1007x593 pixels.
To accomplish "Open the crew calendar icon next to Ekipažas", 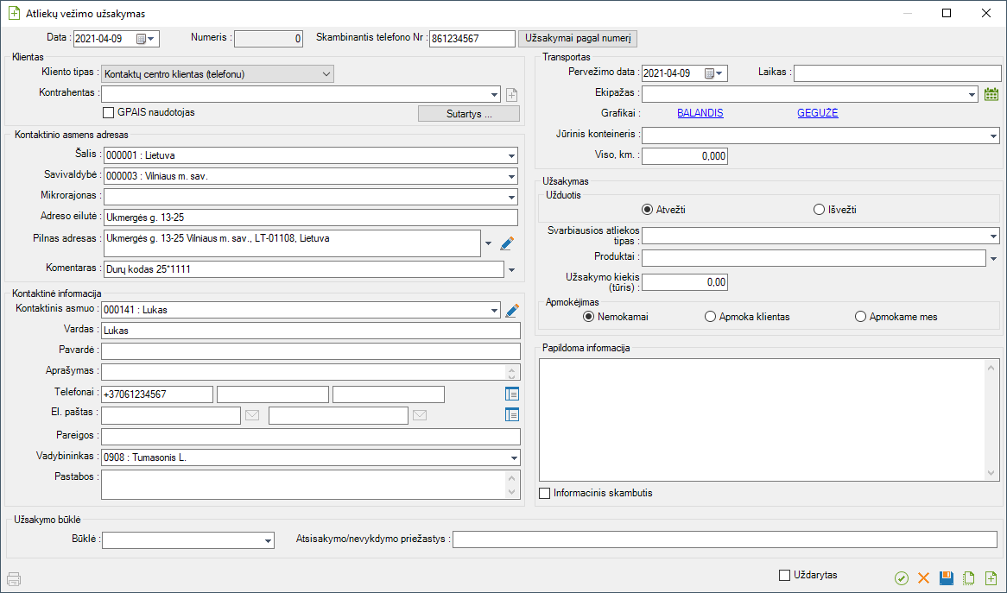I will [991, 94].
